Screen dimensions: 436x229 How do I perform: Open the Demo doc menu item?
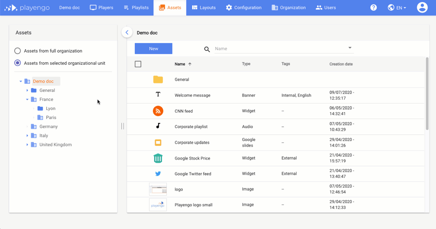click(70, 7)
